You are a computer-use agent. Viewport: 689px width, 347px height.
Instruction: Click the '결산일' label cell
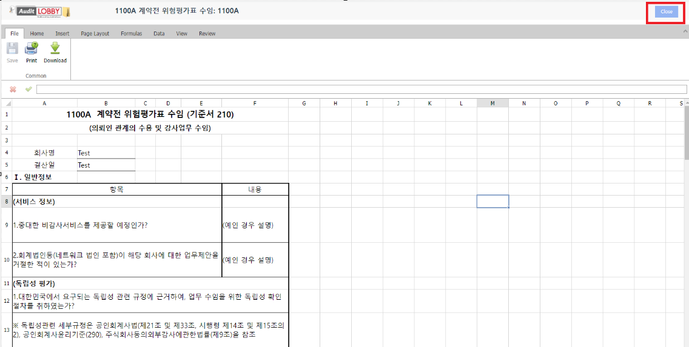click(x=45, y=165)
